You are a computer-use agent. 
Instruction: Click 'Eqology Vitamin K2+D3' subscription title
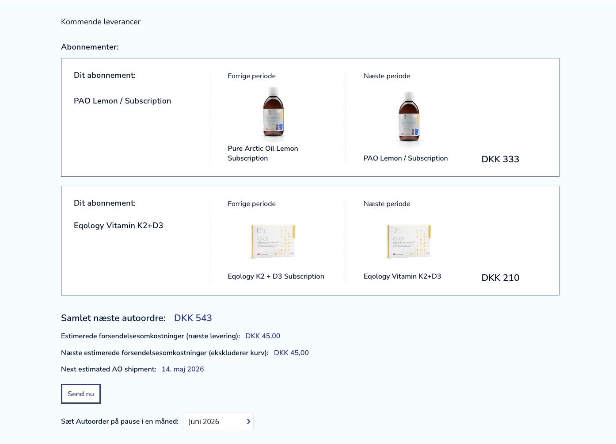click(118, 226)
